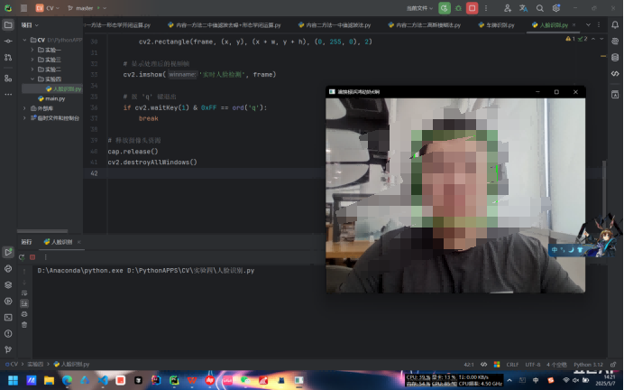Open the run configuration dropdown 当前文件

coord(419,8)
